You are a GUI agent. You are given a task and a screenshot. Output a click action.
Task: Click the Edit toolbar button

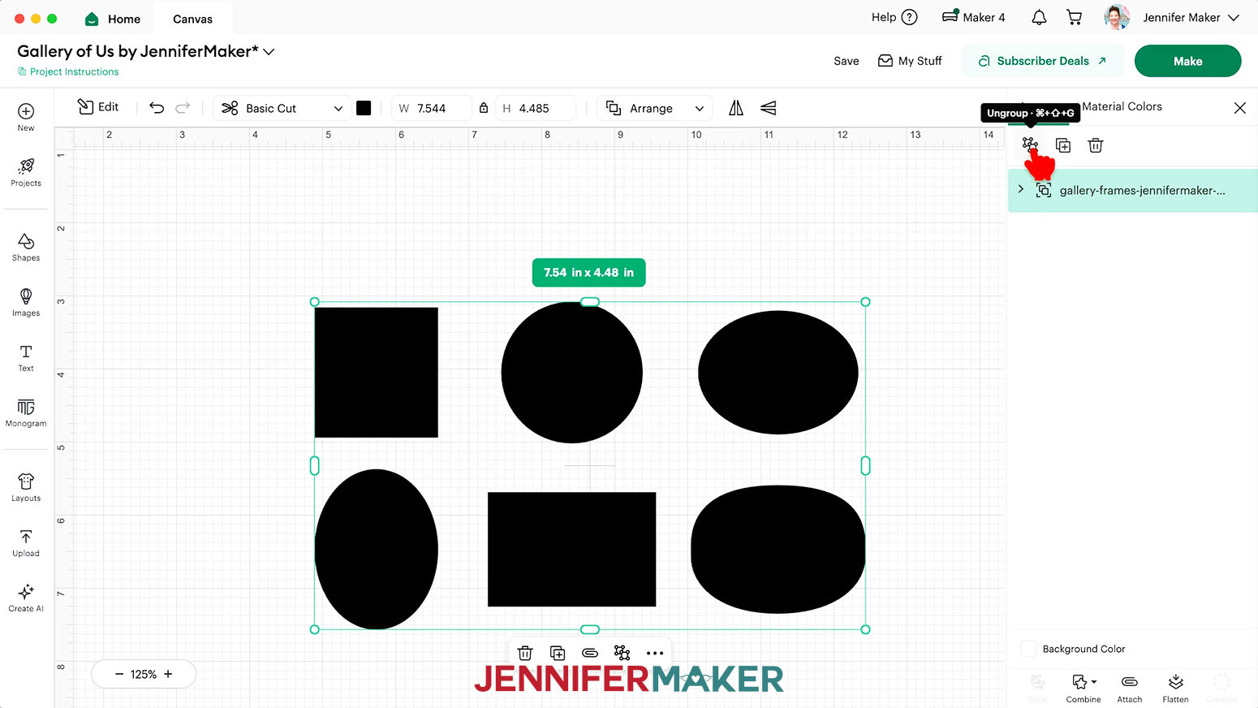point(98,107)
